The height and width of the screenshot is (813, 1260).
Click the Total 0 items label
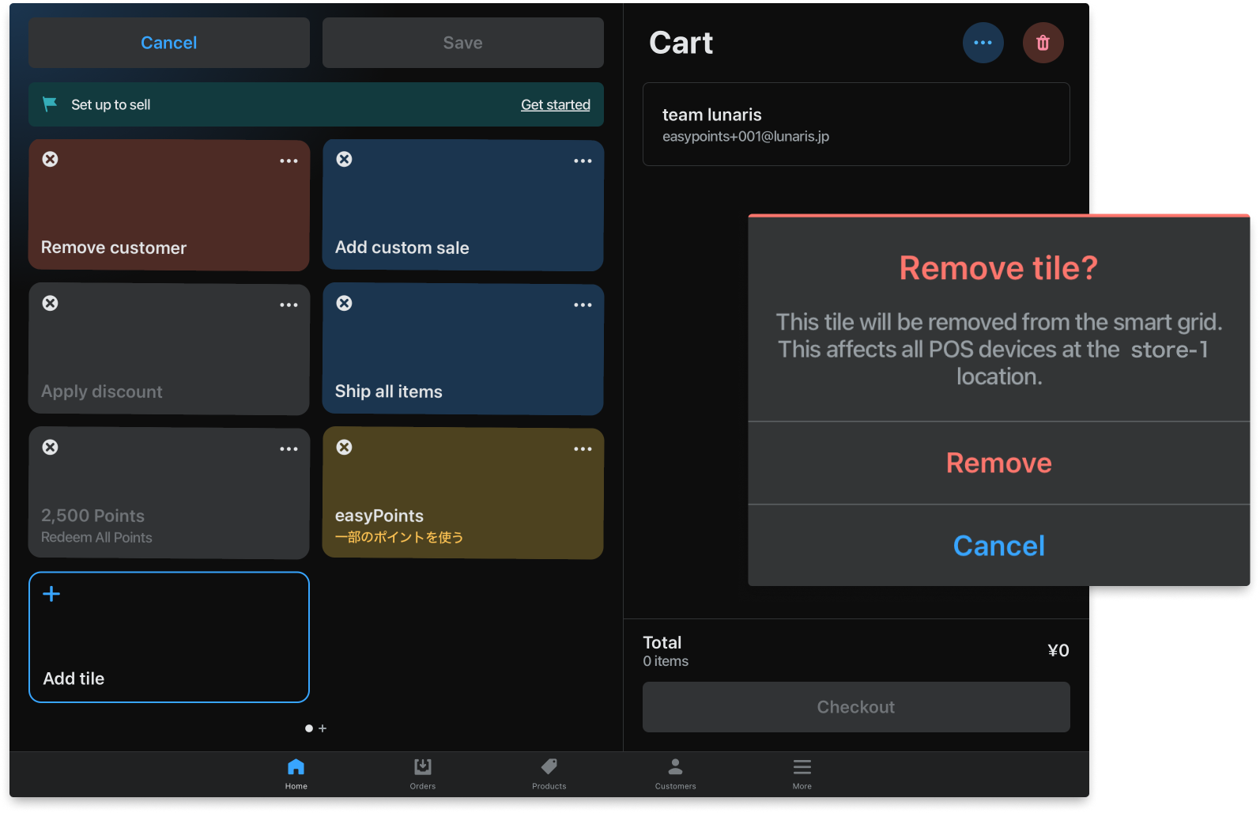(x=666, y=651)
